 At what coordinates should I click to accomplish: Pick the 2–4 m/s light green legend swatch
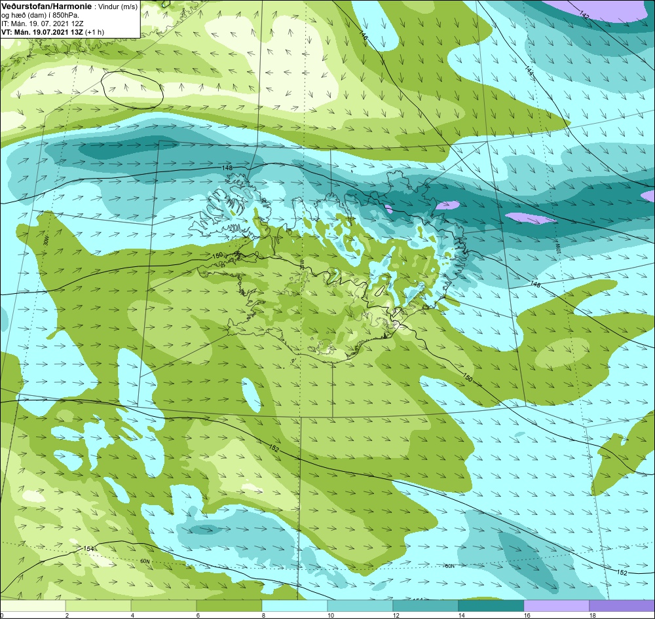pyautogui.click(x=98, y=605)
